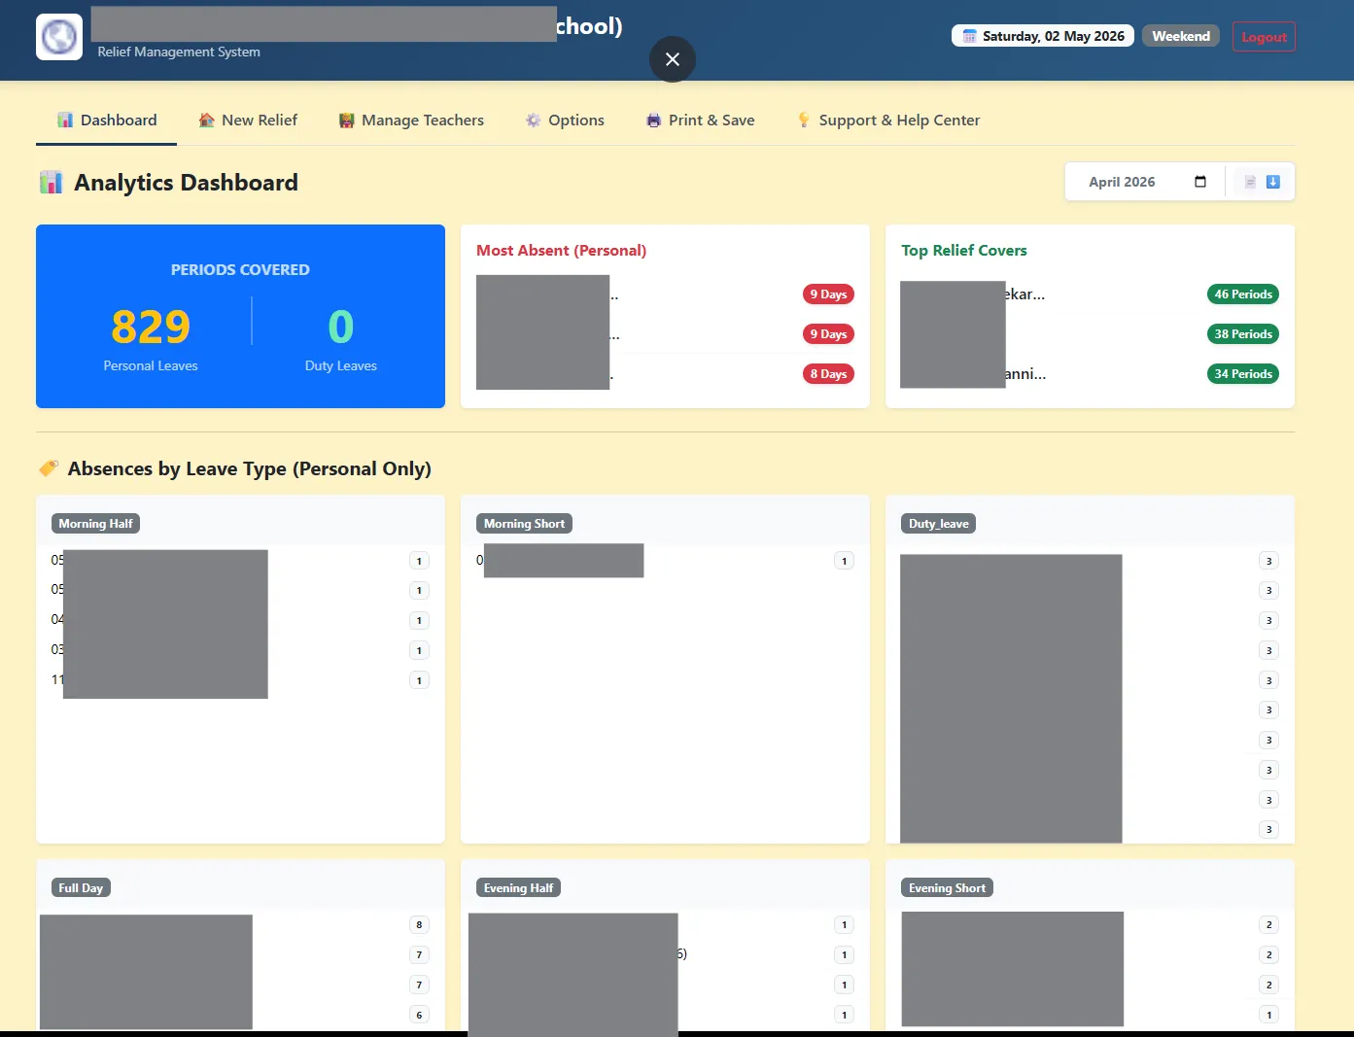
Task: Close the overlay with the X button
Action: coord(673,59)
